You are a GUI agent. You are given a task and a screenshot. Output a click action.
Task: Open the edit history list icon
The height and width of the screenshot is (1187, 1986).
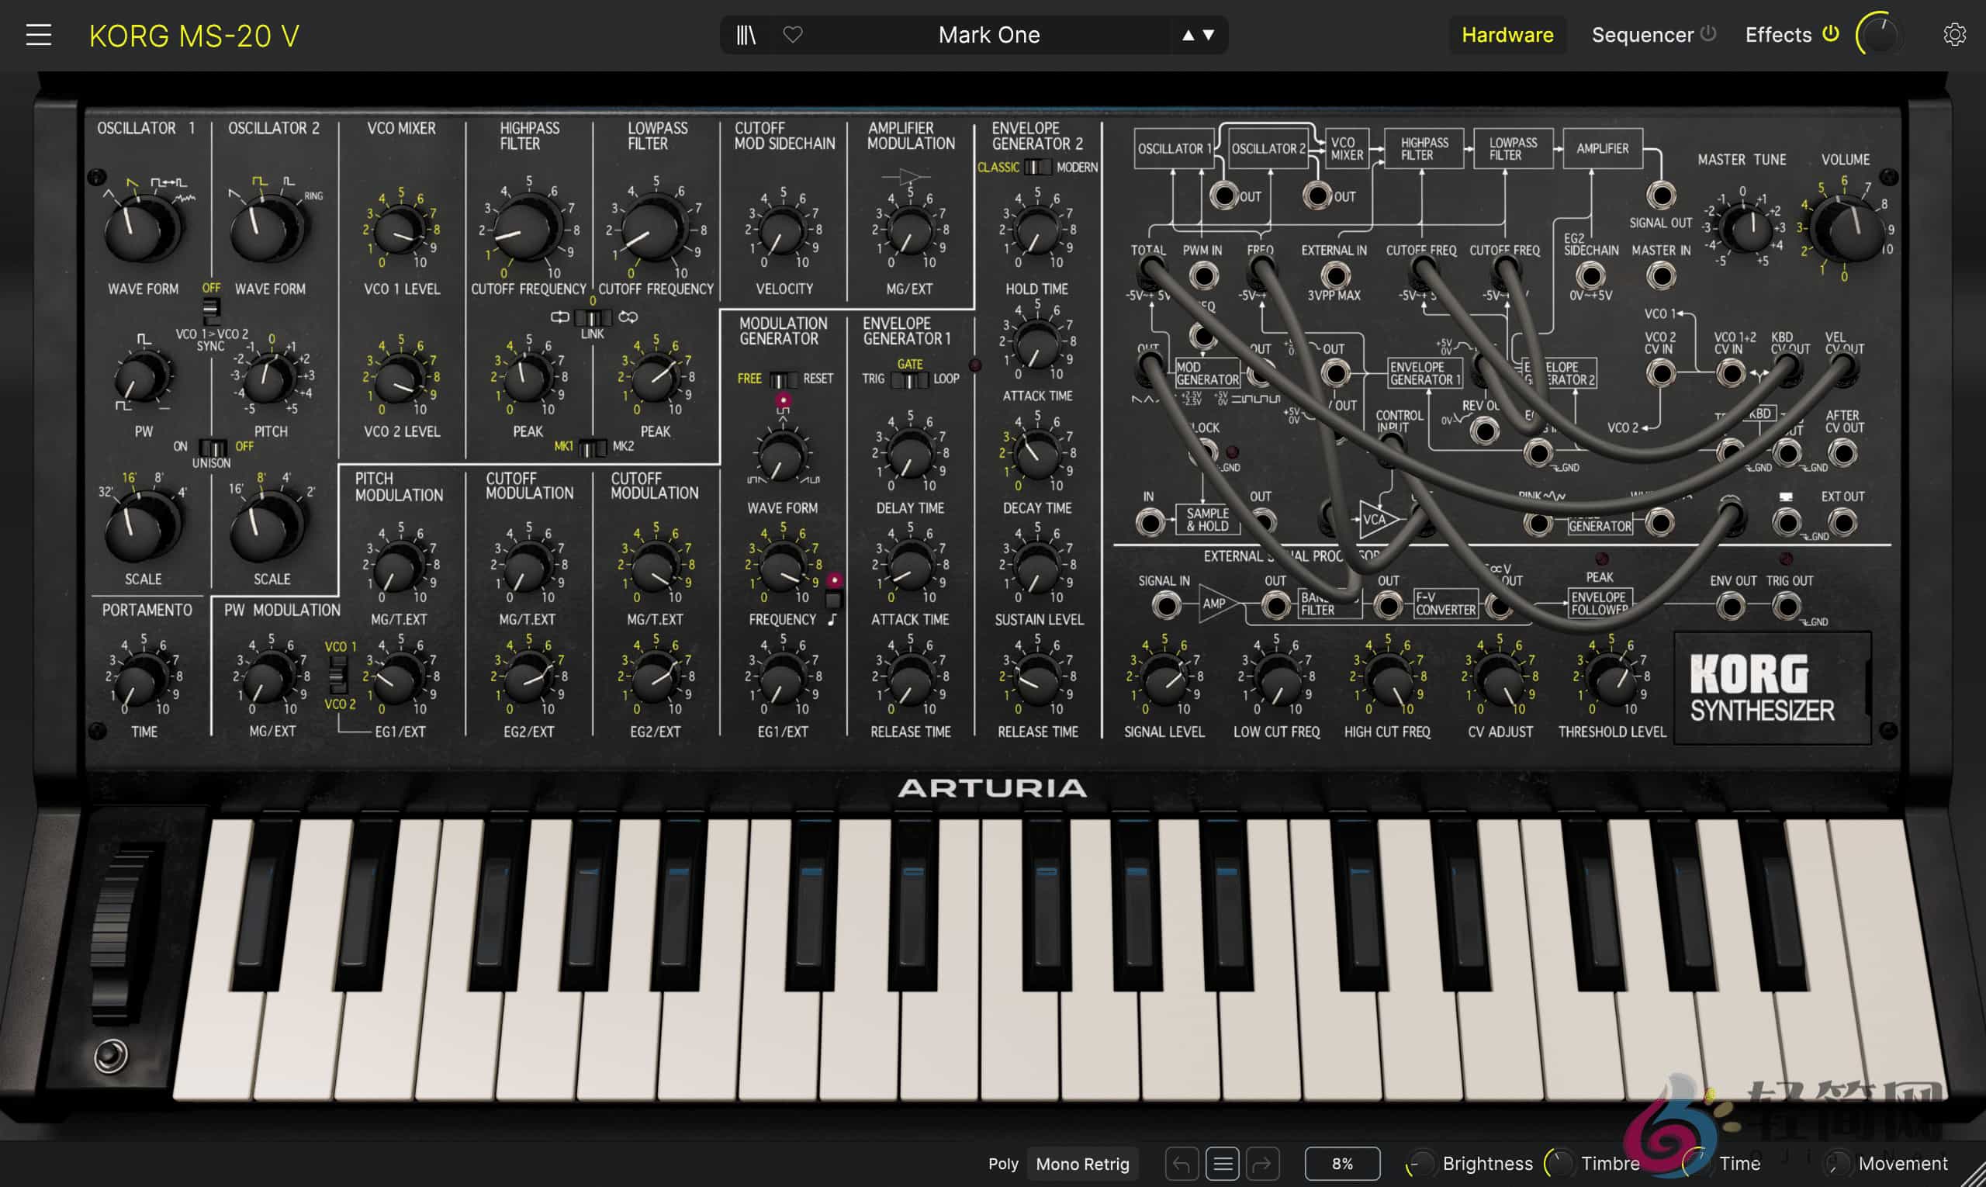pos(1223,1164)
